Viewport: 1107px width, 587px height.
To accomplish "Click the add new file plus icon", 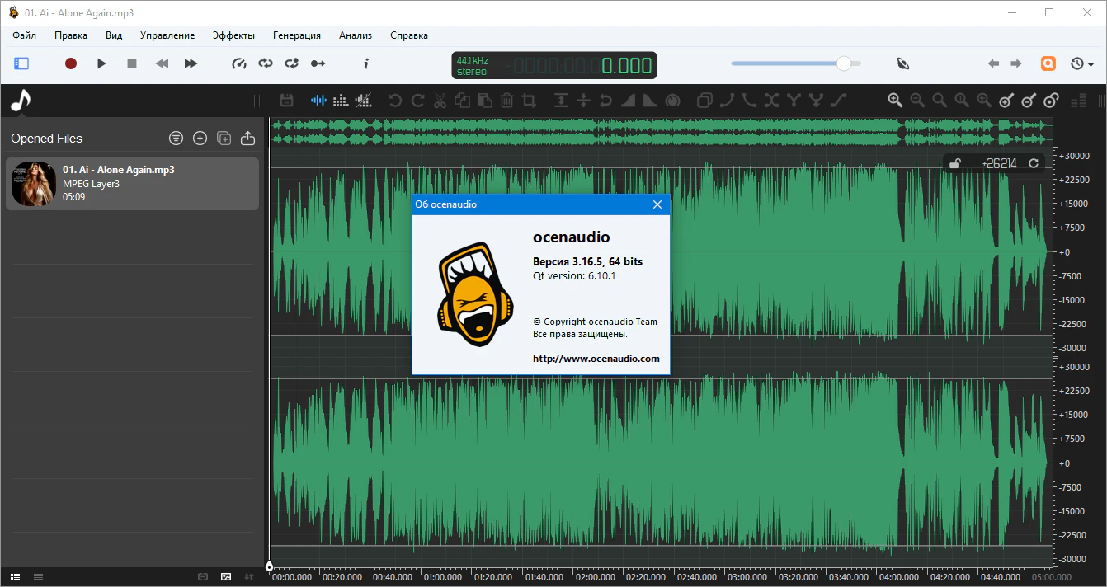I will 200,139.
